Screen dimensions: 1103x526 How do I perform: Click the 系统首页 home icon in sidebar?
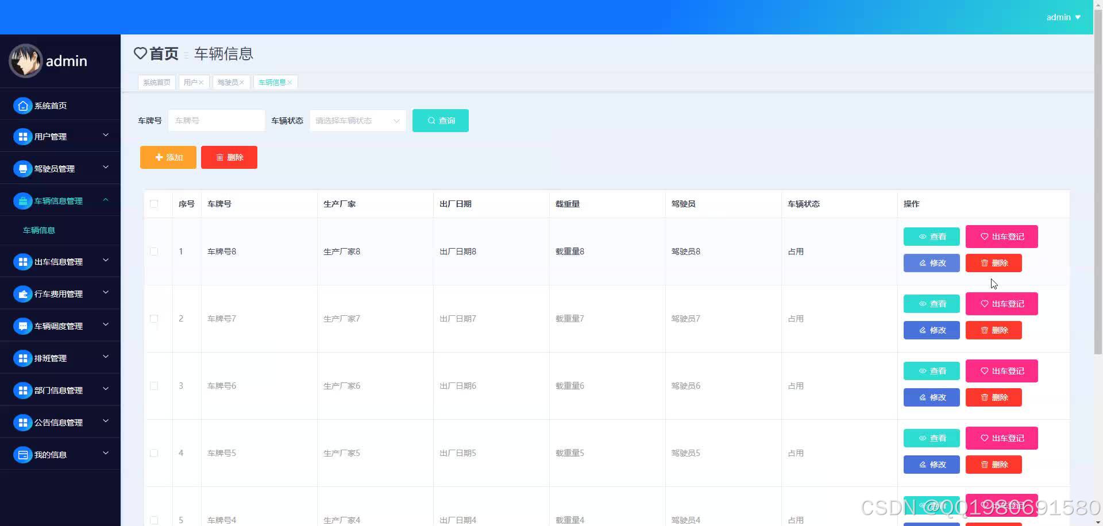(22, 106)
